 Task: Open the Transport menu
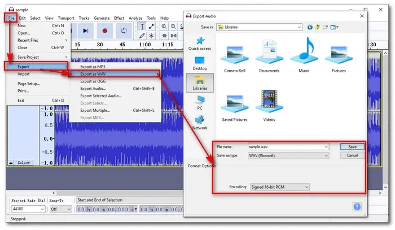tap(66, 18)
